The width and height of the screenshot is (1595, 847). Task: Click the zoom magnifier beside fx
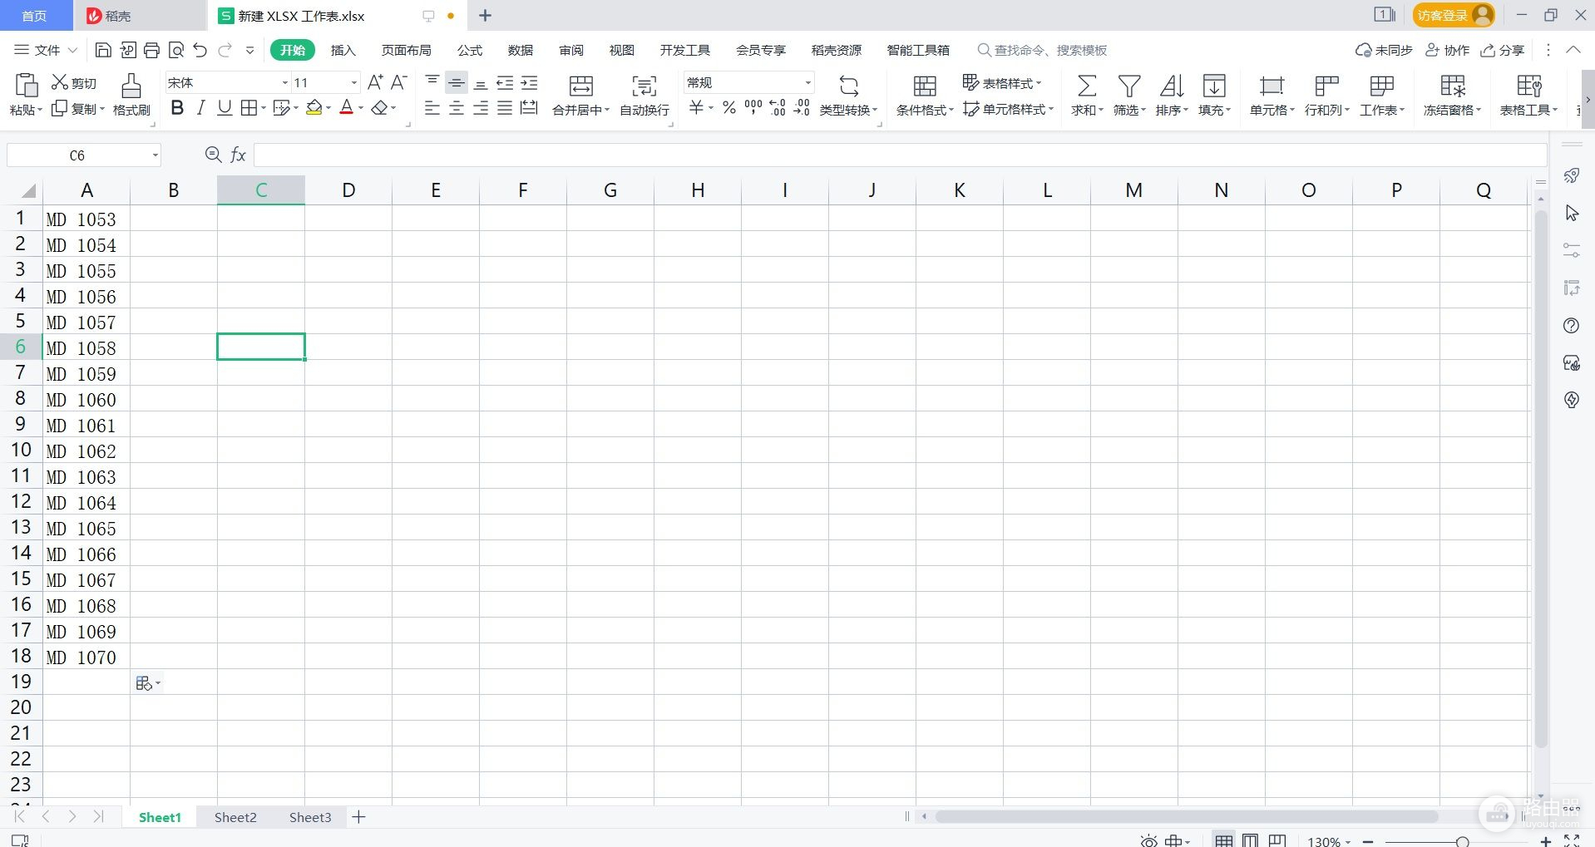[x=213, y=155]
